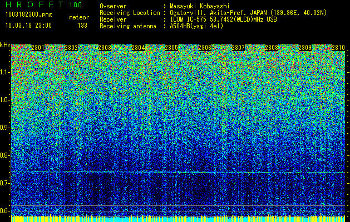Click the 0.6 frequency axis label
Screen dimensions: 350x222
pyautogui.click(x=5, y=211)
